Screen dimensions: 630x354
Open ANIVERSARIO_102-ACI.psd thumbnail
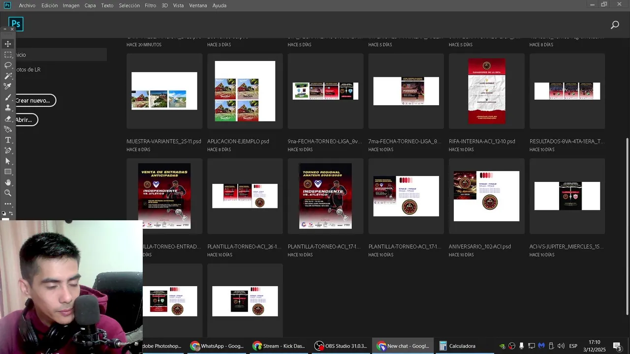[x=487, y=196]
